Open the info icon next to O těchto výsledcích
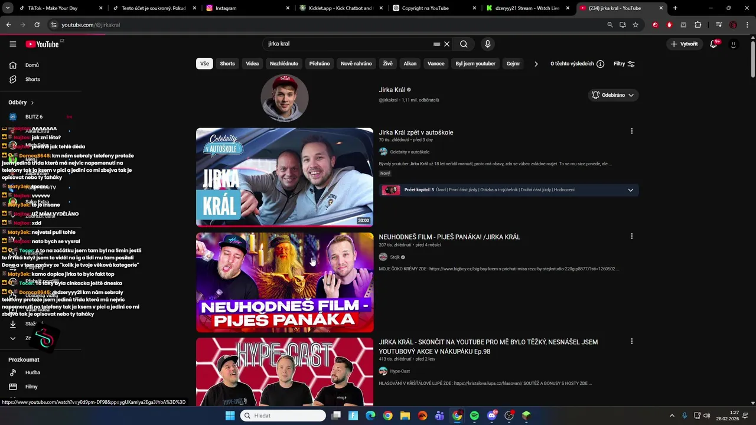Screen dimensions: 756x425 pyautogui.click(x=600, y=64)
